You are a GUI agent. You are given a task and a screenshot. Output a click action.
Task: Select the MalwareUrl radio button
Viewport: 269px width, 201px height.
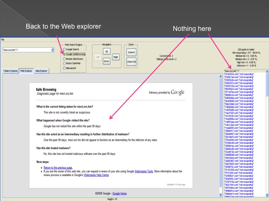(x=64, y=68)
